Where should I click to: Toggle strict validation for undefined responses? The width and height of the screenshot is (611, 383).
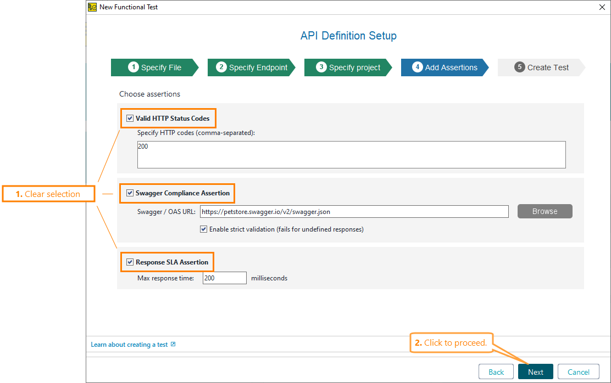pos(203,229)
